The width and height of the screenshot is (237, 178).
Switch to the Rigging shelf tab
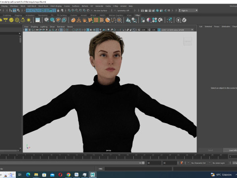tap(18, 15)
